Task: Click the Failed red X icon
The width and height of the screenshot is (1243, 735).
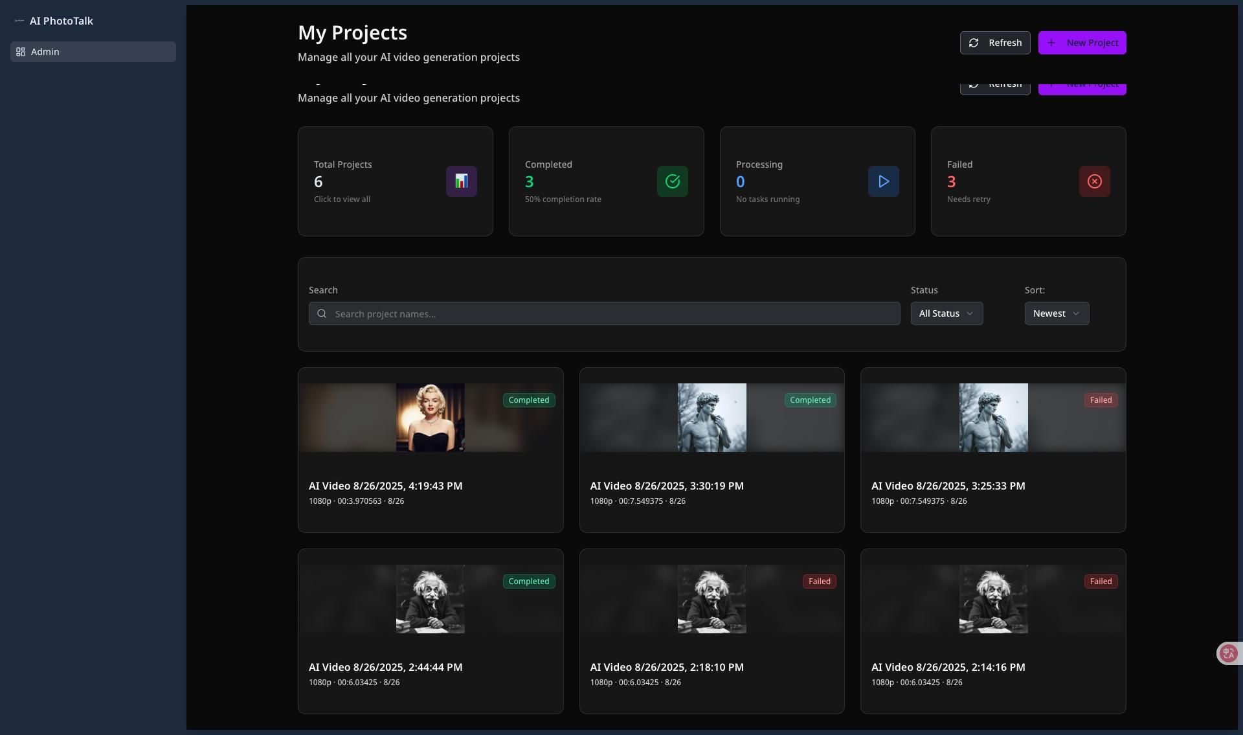Action: click(1094, 181)
